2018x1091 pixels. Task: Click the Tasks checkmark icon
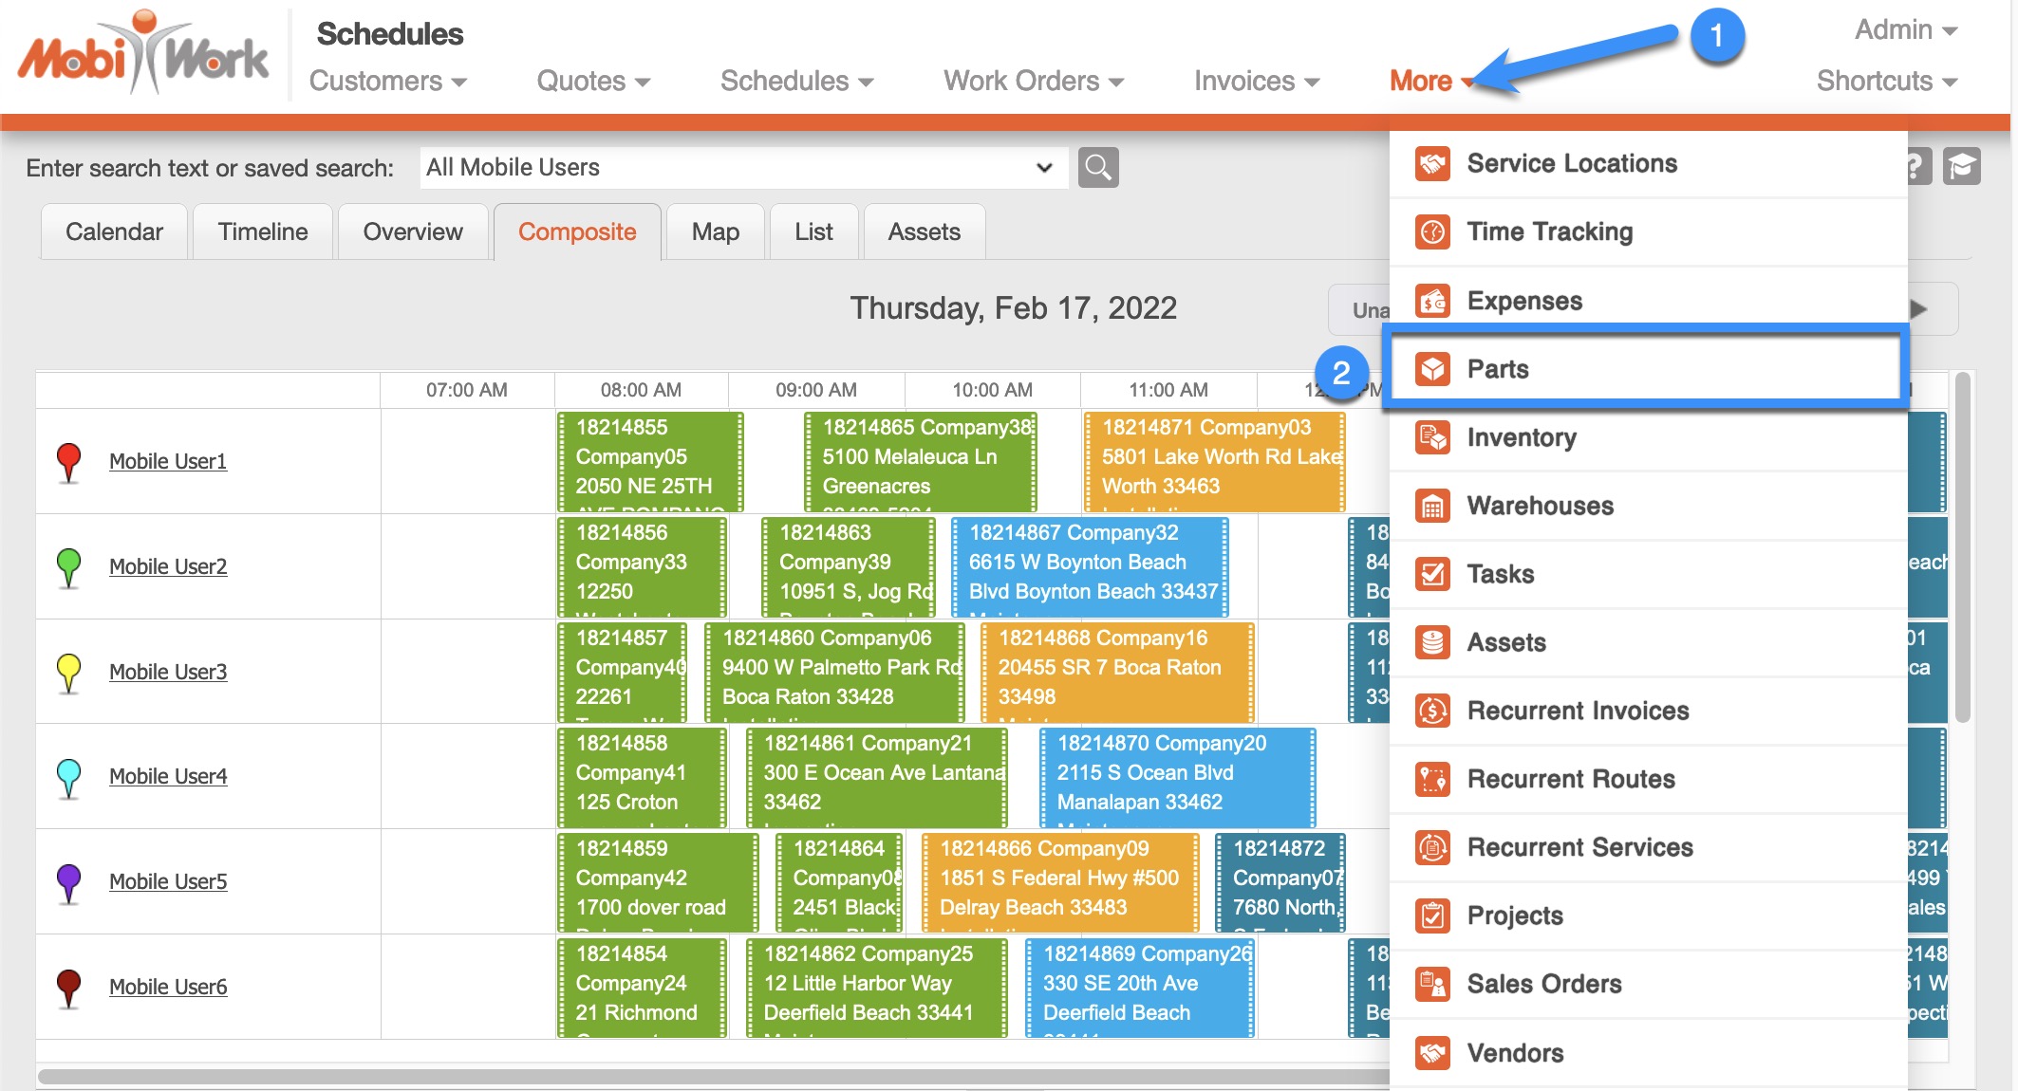[x=1432, y=574]
